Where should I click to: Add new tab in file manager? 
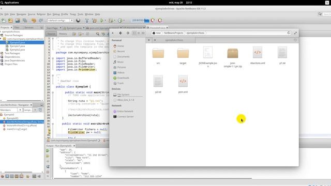tap(149, 40)
